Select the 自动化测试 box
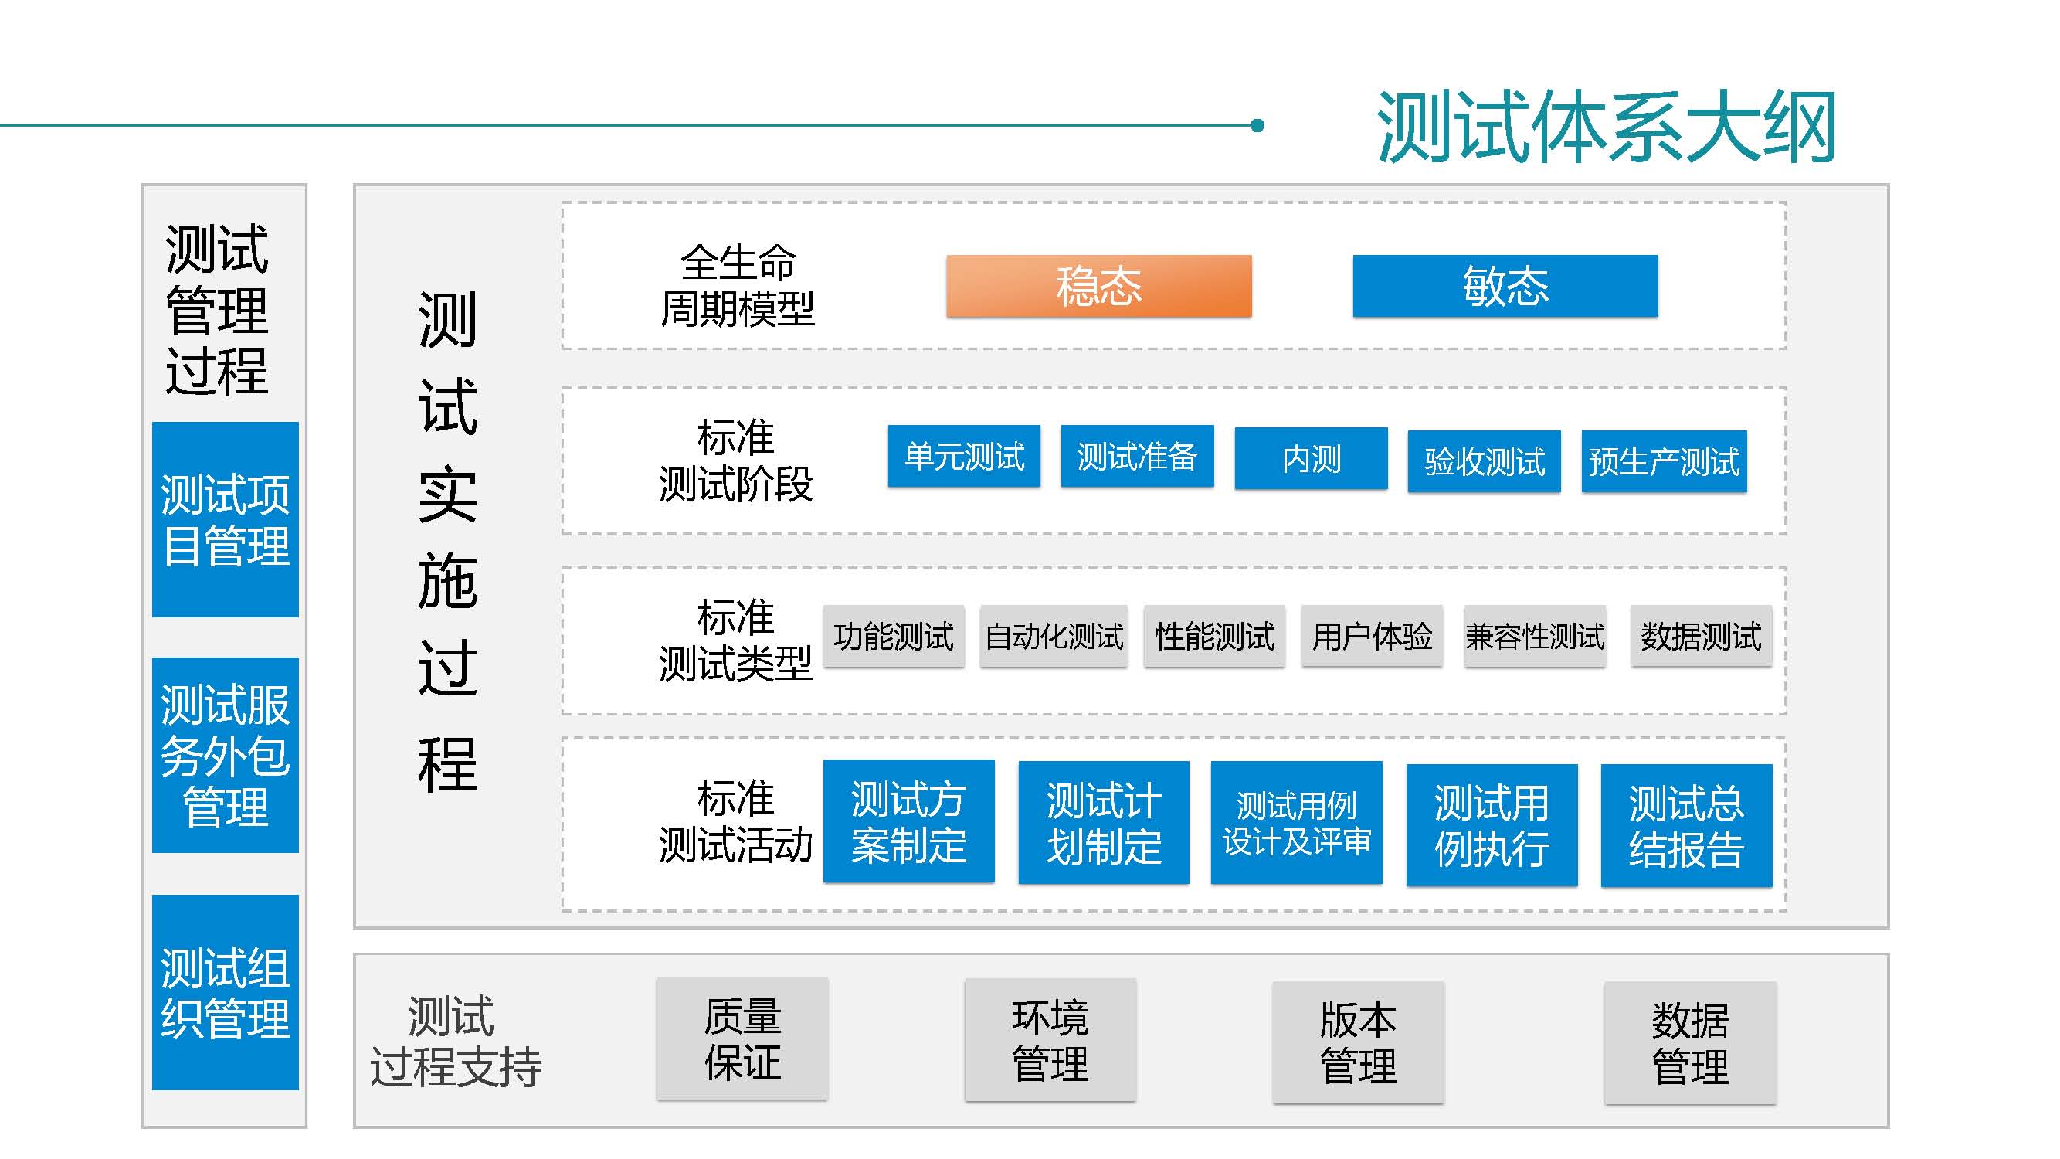Image resolution: width=2060 pixels, height=1159 pixels. 1054,636
